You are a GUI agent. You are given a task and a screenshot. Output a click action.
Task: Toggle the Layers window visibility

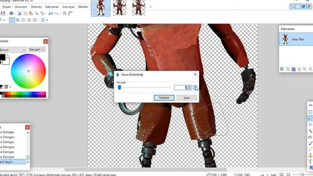coord(303,6)
